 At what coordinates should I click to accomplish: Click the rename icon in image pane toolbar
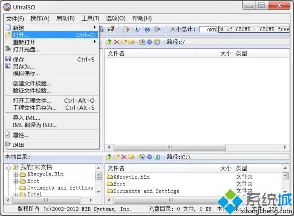pos(131,42)
